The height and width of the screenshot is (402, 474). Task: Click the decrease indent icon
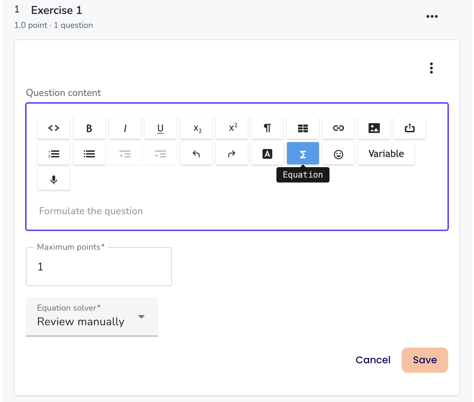[161, 154]
